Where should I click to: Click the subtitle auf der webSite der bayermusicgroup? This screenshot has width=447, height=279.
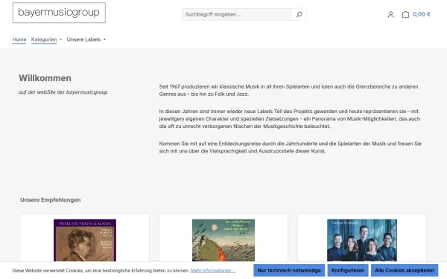[x=63, y=92]
